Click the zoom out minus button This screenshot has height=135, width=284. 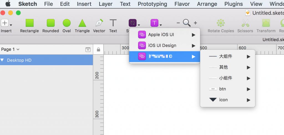(x=178, y=23)
